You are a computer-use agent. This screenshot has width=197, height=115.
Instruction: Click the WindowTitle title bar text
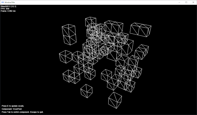coord(10,2)
